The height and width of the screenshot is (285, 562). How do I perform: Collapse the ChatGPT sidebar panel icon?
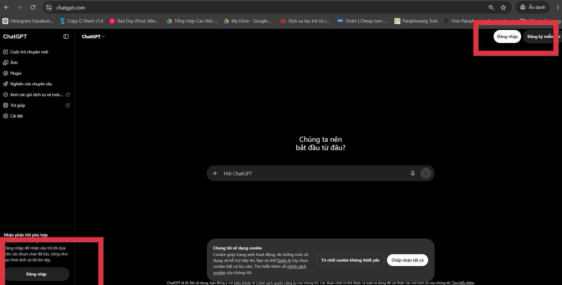pos(66,36)
